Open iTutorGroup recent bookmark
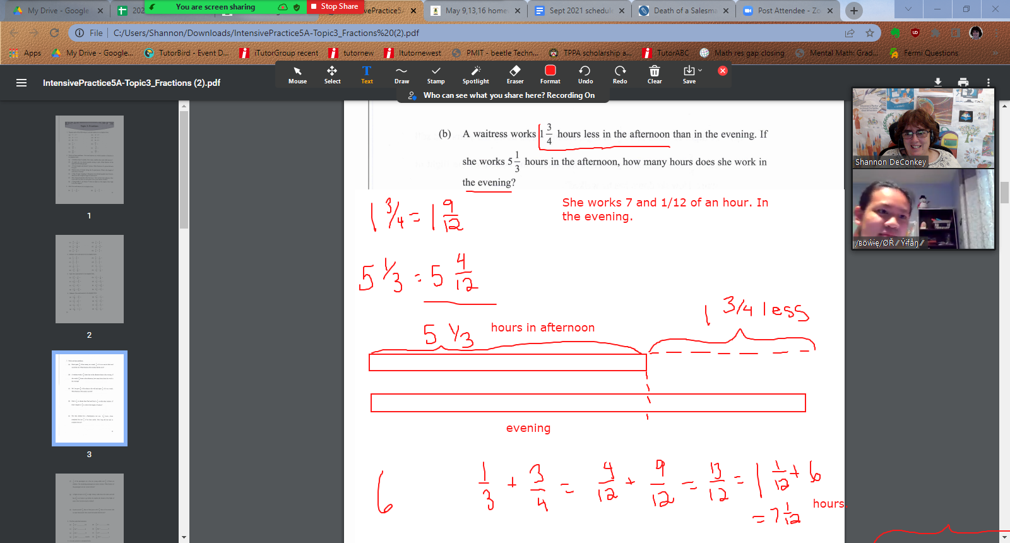The width and height of the screenshot is (1010, 543). pyautogui.click(x=279, y=53)
